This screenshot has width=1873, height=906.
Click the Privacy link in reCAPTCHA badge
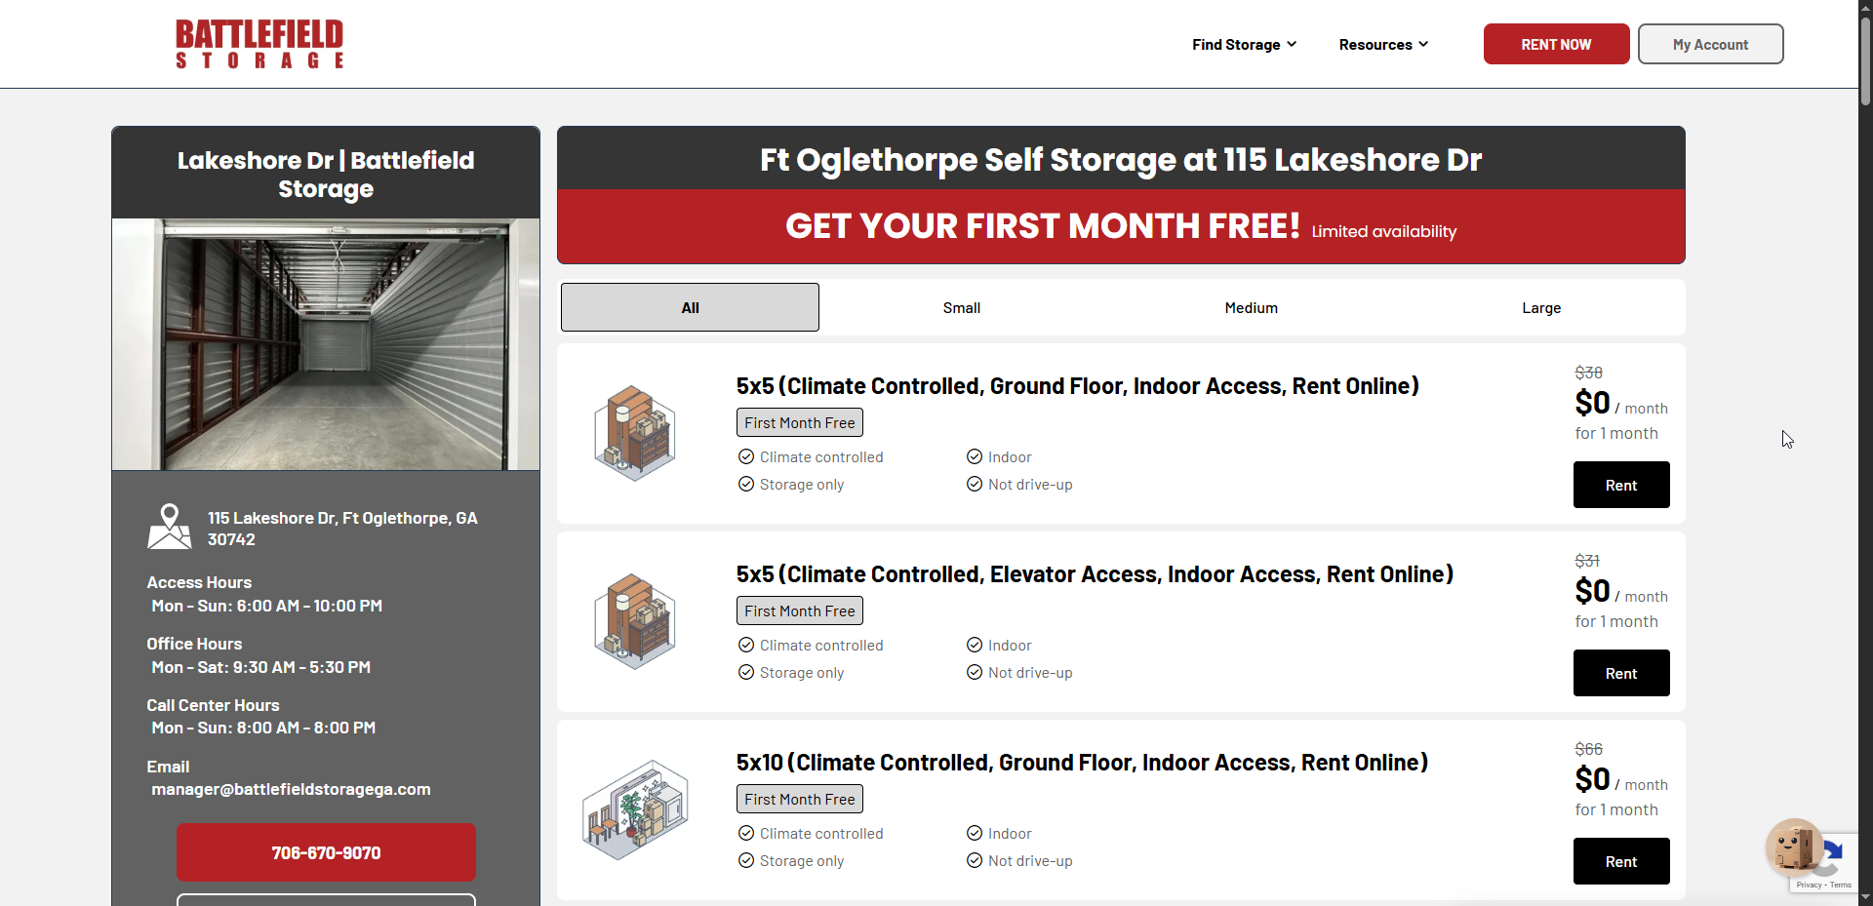(1809, 885)
